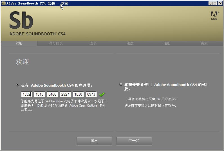
Task: Select the 选项 (Options) step tab
Action: 93,43
